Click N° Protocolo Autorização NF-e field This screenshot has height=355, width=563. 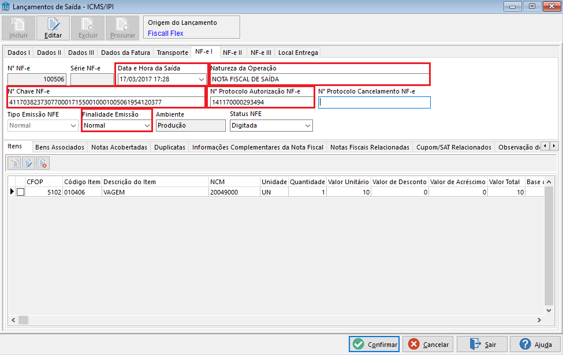[x=262, y=102]
